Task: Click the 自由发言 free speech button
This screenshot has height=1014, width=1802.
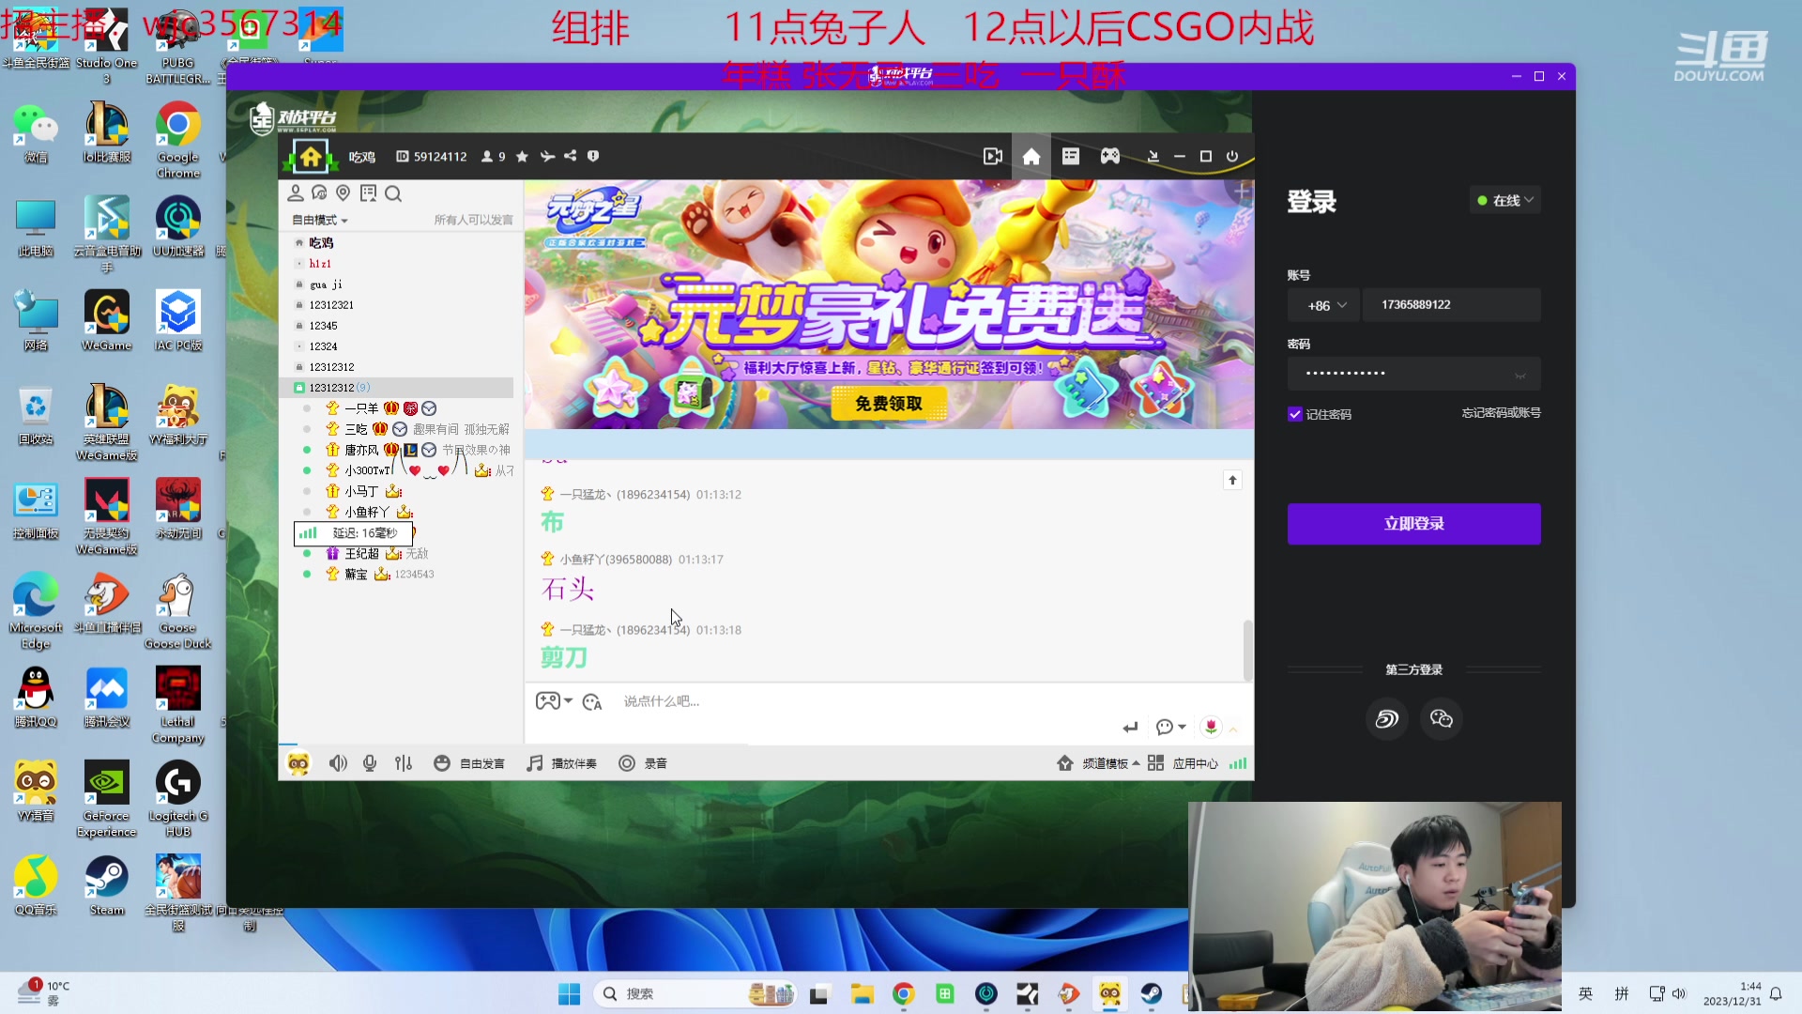Action: click(x=469, y=763)
